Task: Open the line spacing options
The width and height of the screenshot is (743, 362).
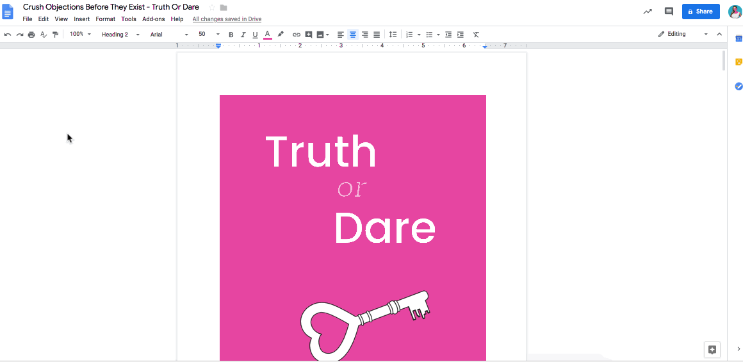Action: coord(393,35)
